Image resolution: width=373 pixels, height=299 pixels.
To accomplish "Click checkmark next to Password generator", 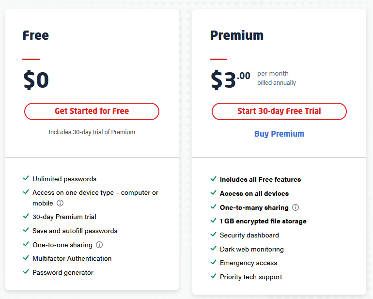I will click(26, 272).
